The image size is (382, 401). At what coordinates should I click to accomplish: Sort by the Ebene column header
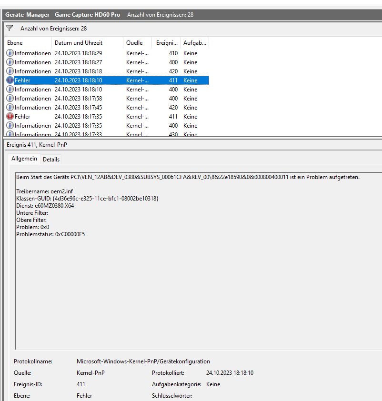point(28,43)
